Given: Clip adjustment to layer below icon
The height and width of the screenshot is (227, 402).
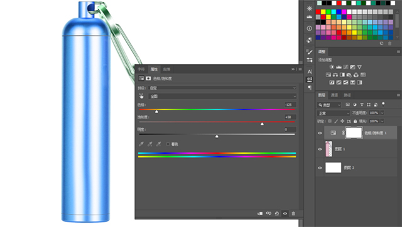Looking at the screenshot, I should [260, 213].
